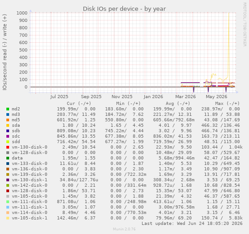Select the 'Nov 2025' axis label
Viewport: 249px width, 234px height.
[122, 96]
